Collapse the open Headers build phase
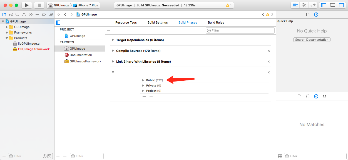 pos(113,72)
